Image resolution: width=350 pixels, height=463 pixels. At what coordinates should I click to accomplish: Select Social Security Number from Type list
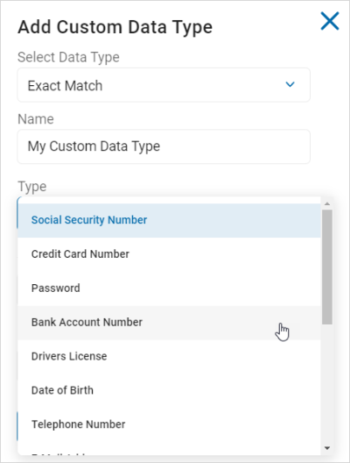click(169, 220)
